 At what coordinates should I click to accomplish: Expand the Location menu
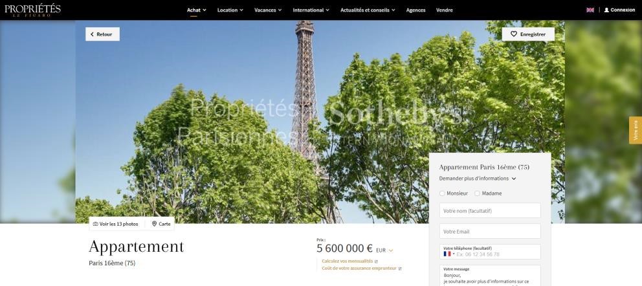(x=230, y=10)
